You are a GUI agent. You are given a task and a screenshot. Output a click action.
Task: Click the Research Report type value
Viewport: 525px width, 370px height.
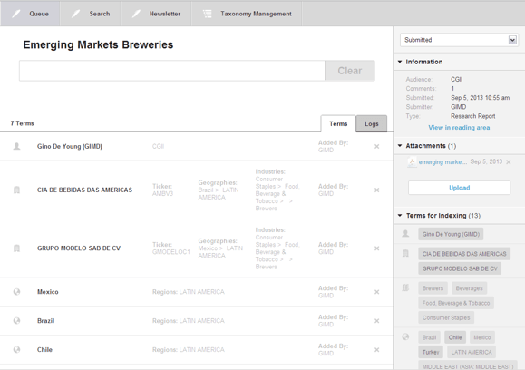[x=472, y=116]
